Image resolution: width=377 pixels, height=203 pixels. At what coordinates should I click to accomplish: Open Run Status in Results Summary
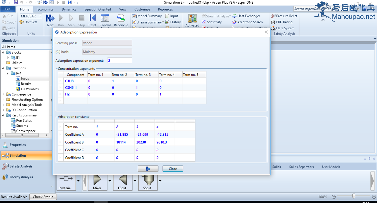[x=24, y=121]
